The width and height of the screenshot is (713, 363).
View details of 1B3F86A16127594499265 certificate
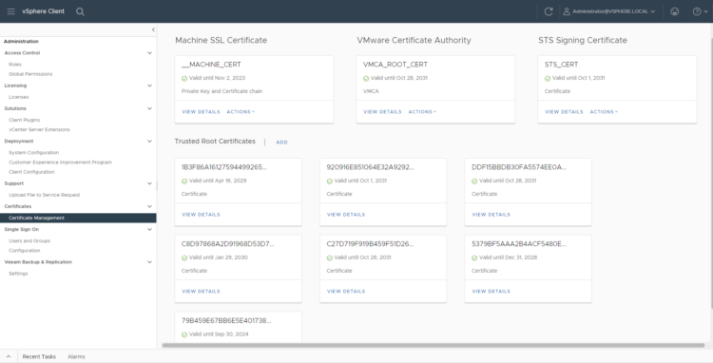(201, 215)
